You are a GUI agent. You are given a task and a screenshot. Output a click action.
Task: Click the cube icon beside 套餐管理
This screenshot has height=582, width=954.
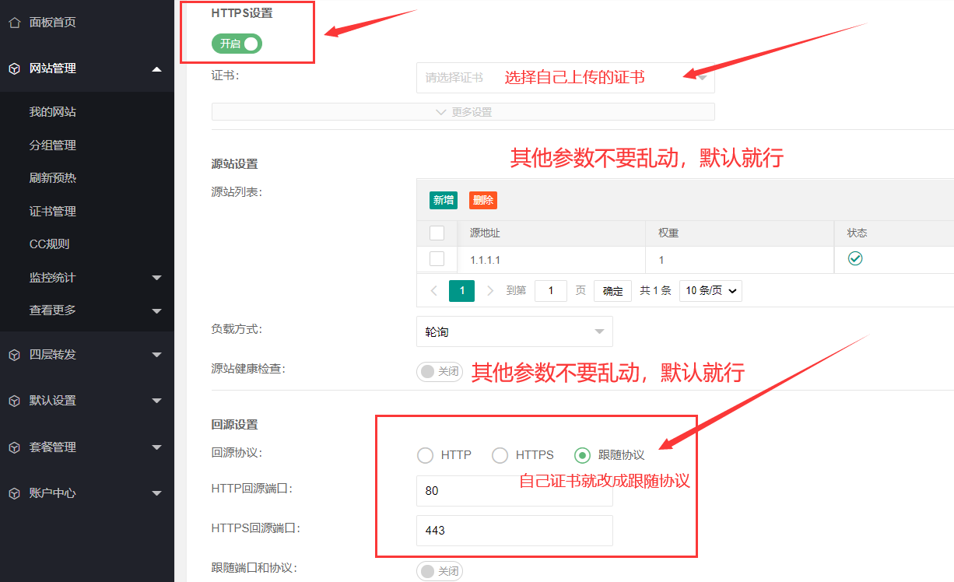pyautogui.click(x=14, y=447)
